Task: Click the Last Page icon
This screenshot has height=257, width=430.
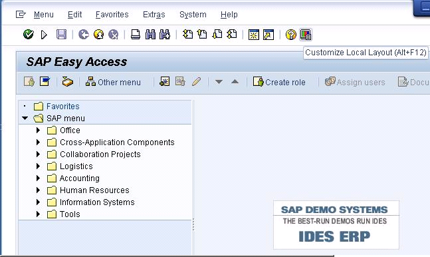Action: pos(232,35)
